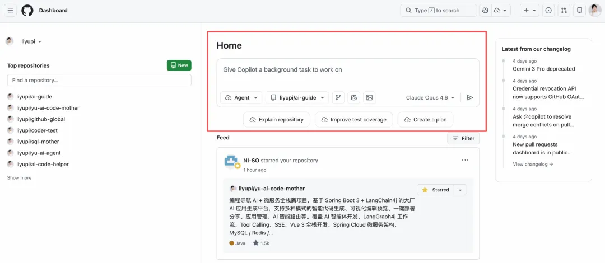Open the Issues icon in header
605x263 pixels.
click(x=548, y=10)
